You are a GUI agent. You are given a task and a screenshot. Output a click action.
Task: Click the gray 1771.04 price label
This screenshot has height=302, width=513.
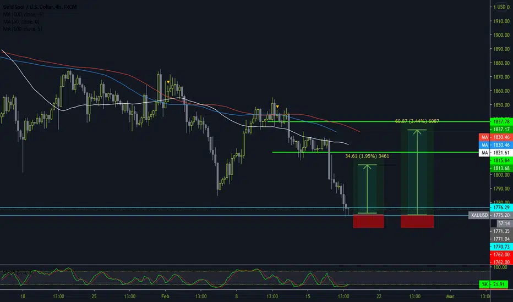pyautogui.click(x=501, y=239)
